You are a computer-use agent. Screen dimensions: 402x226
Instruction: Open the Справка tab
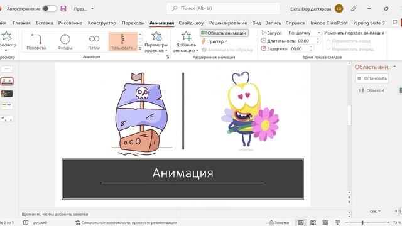coord(295,23)
